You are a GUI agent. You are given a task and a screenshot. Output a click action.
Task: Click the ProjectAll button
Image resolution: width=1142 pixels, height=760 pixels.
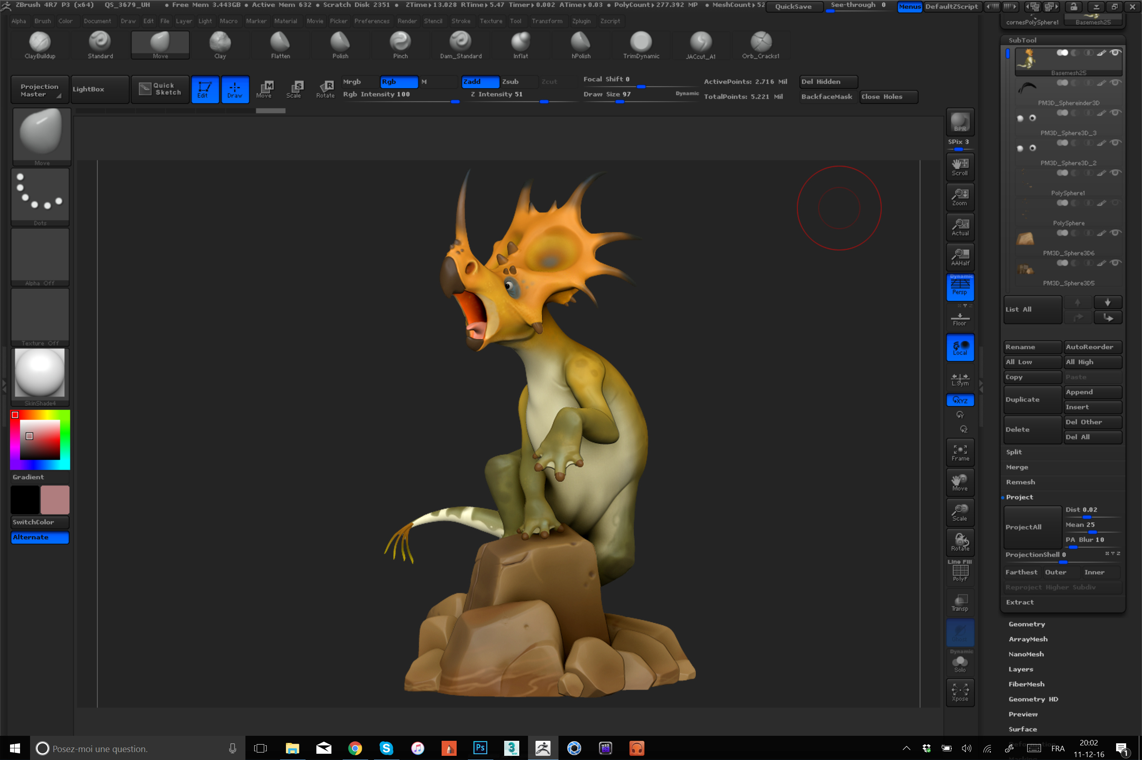(1032, 527)
